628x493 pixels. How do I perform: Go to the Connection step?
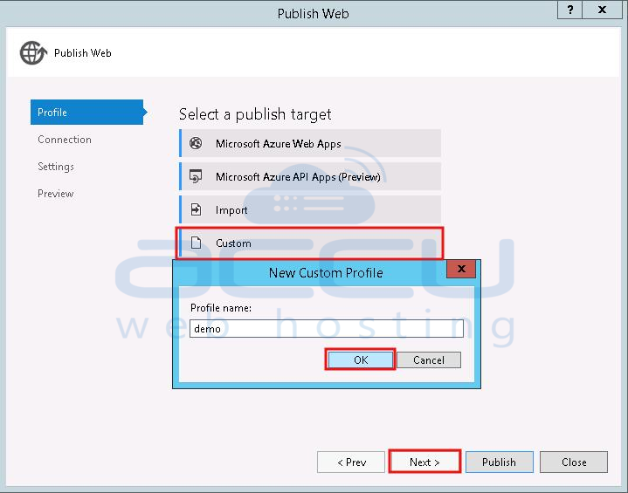tap(65, 140)
